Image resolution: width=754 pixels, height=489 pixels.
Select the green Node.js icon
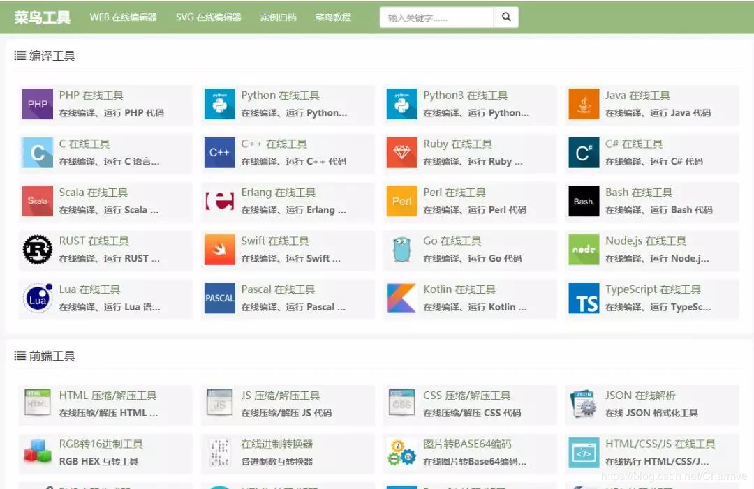coord(584,249)
